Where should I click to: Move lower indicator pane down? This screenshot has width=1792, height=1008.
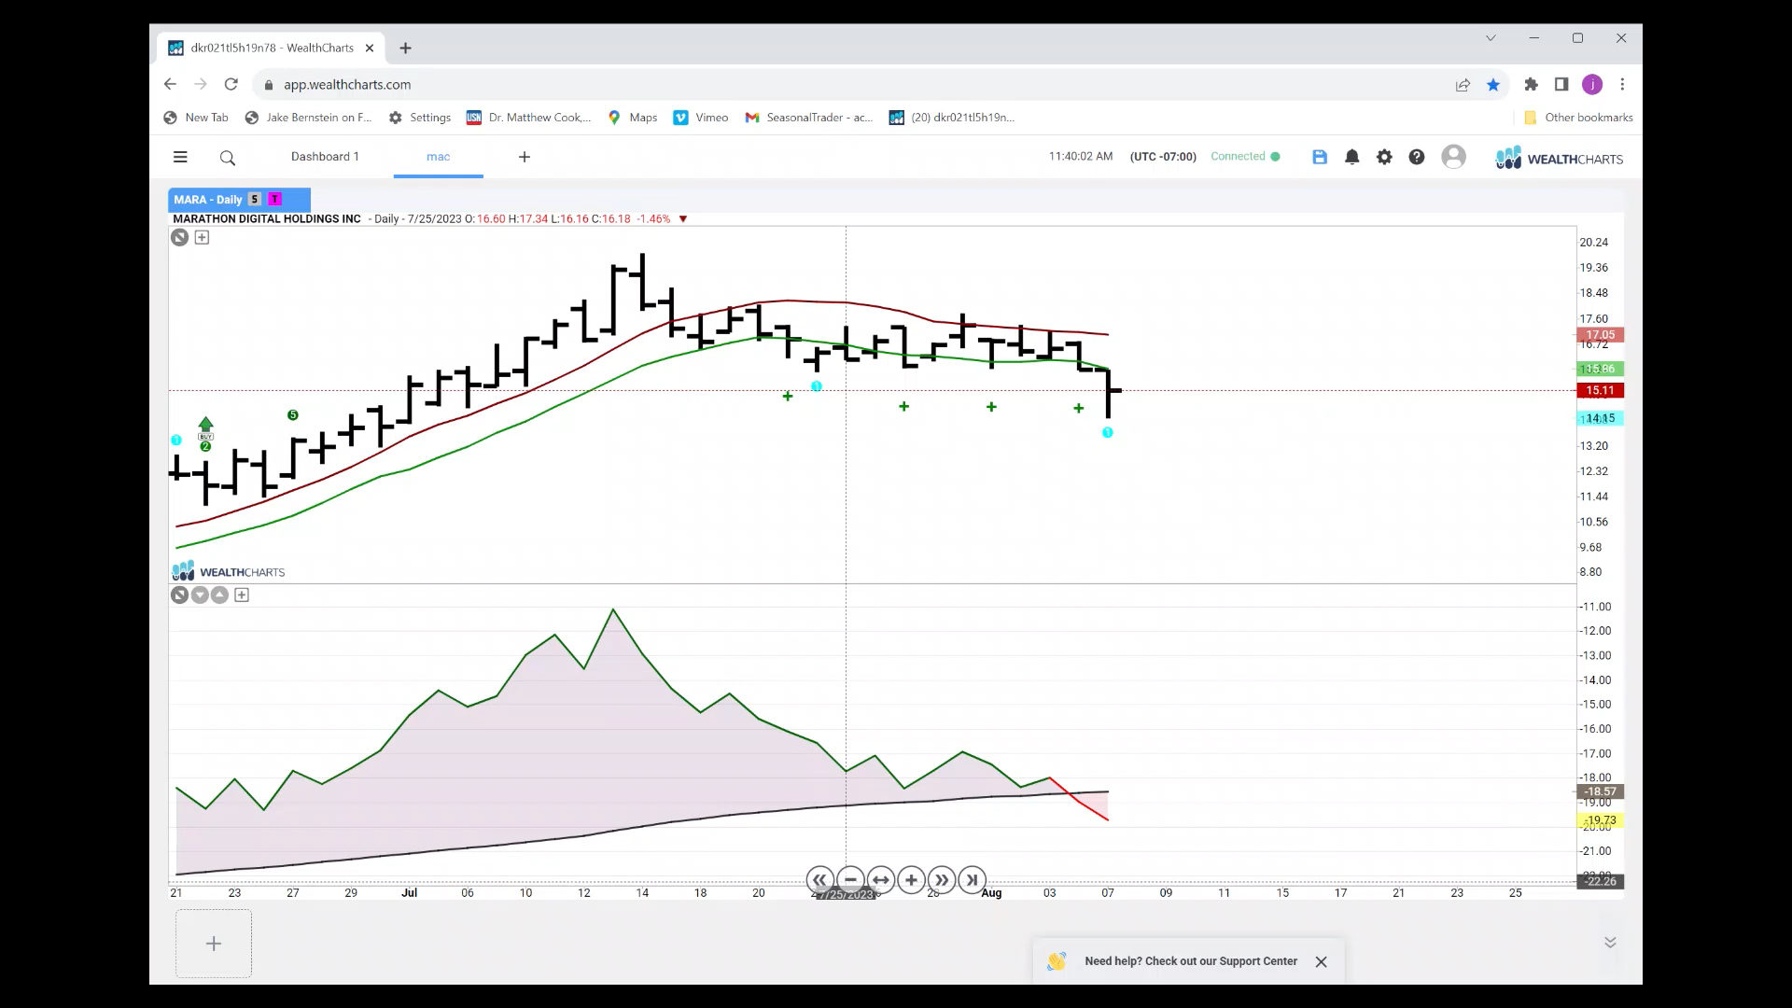pos(200,595)
